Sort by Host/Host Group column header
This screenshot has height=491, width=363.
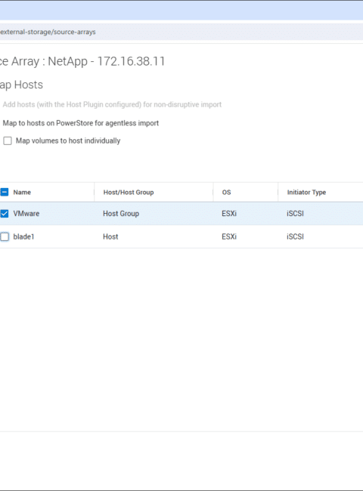[x=129, y=193]
